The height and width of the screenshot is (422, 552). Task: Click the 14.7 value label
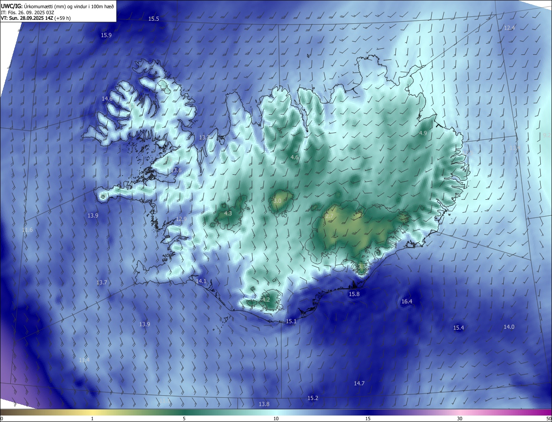(359, 384)
